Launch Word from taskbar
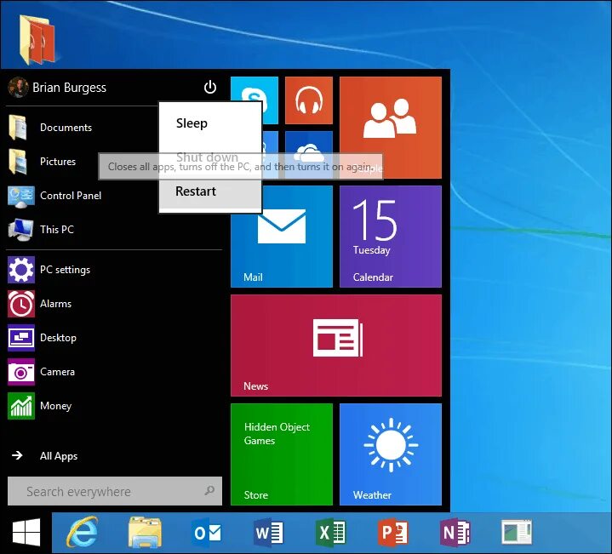 coord(269,533)
